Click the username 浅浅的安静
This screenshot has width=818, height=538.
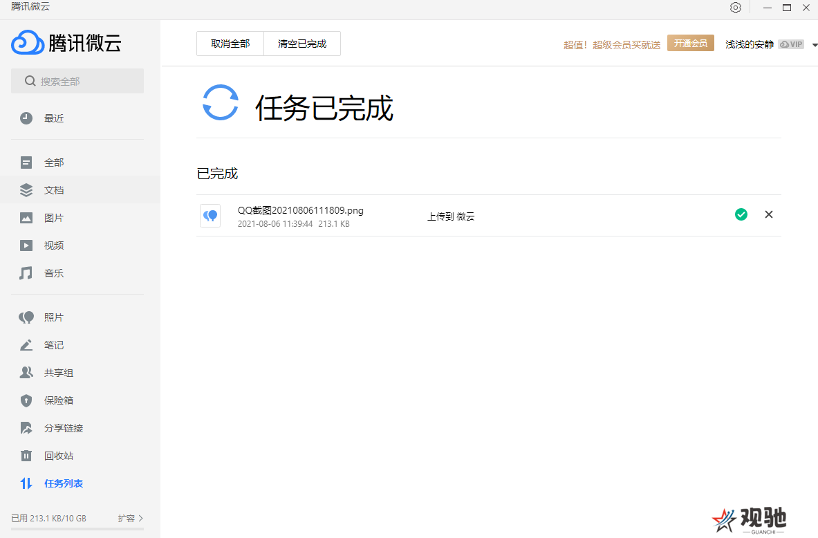(x=749, y=44)
